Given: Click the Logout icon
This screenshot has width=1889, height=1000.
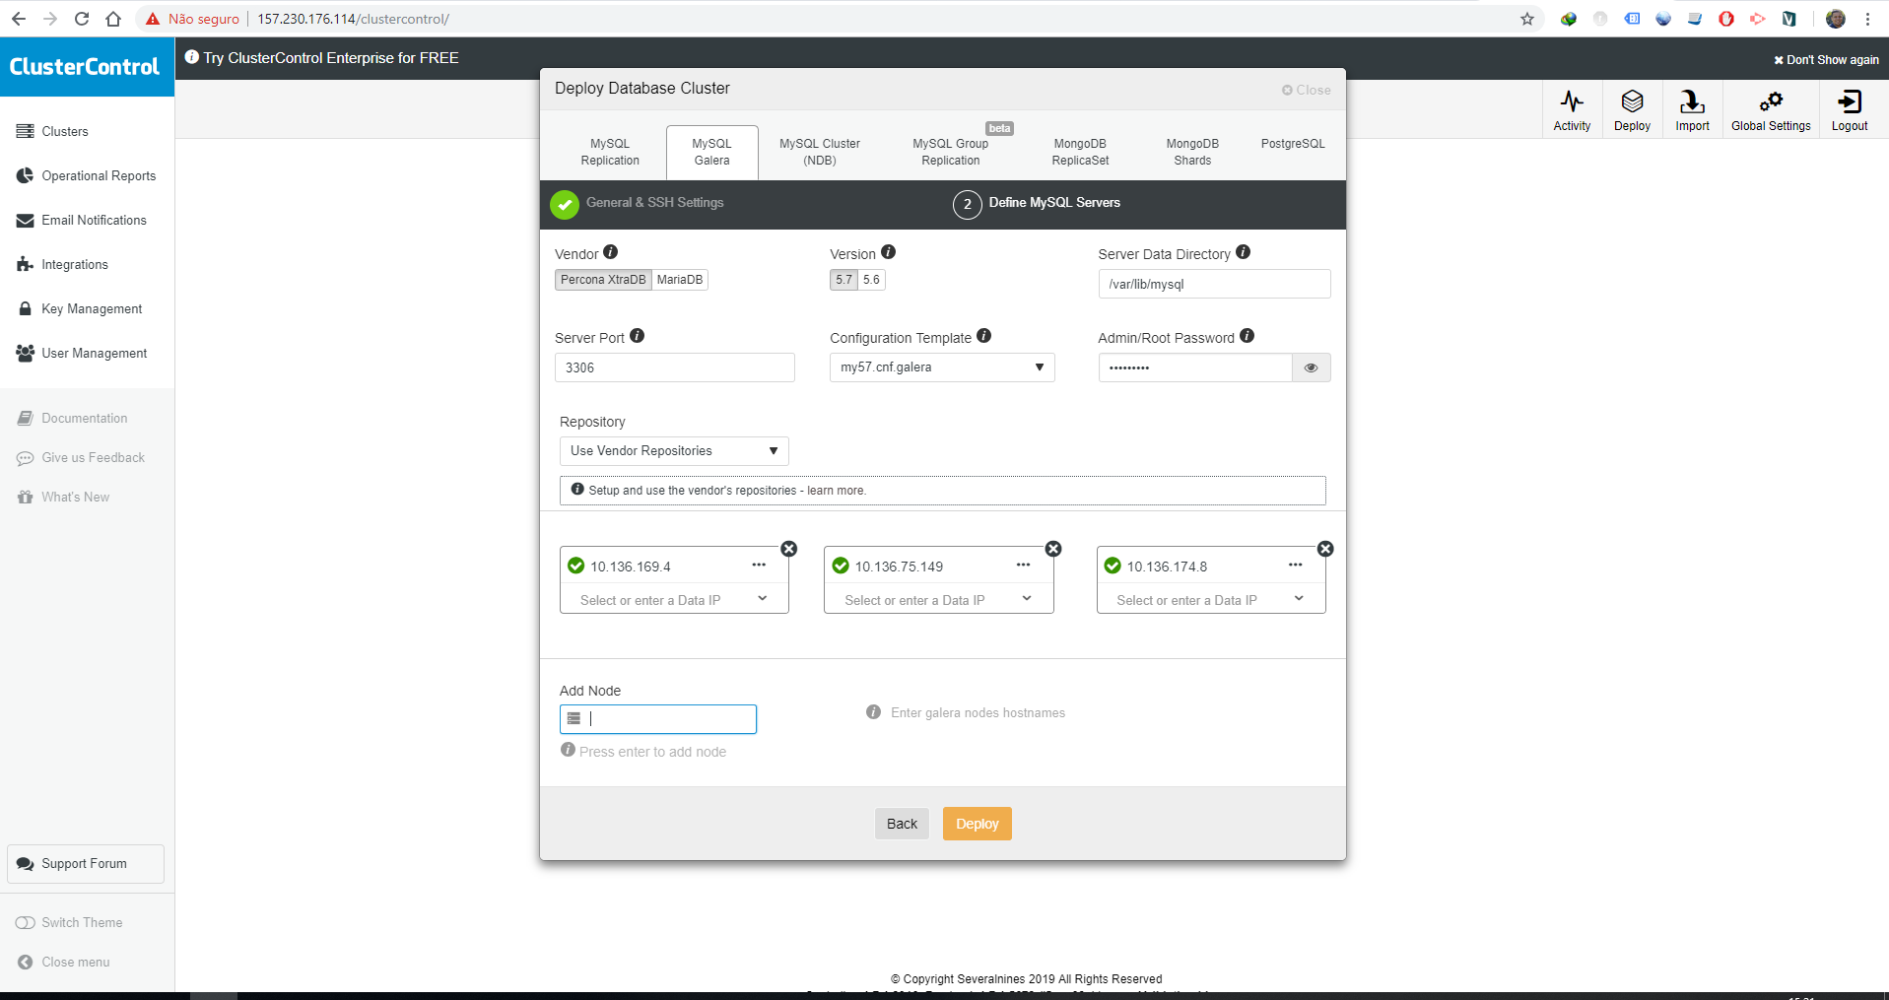Looking at the screenshot, I should pyautogui.click(x=1848, y=108).
